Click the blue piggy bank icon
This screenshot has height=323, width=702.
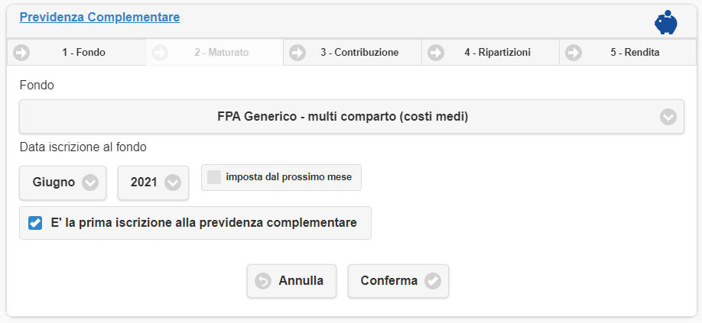pos(665,22)
